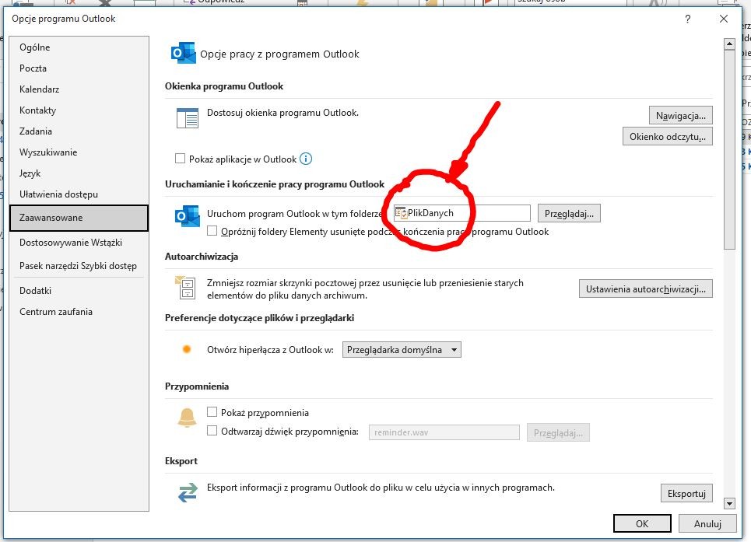Click Przeglądaj... next to PlikDanych field
Screen dimensions: 751x542
(569, 213)
